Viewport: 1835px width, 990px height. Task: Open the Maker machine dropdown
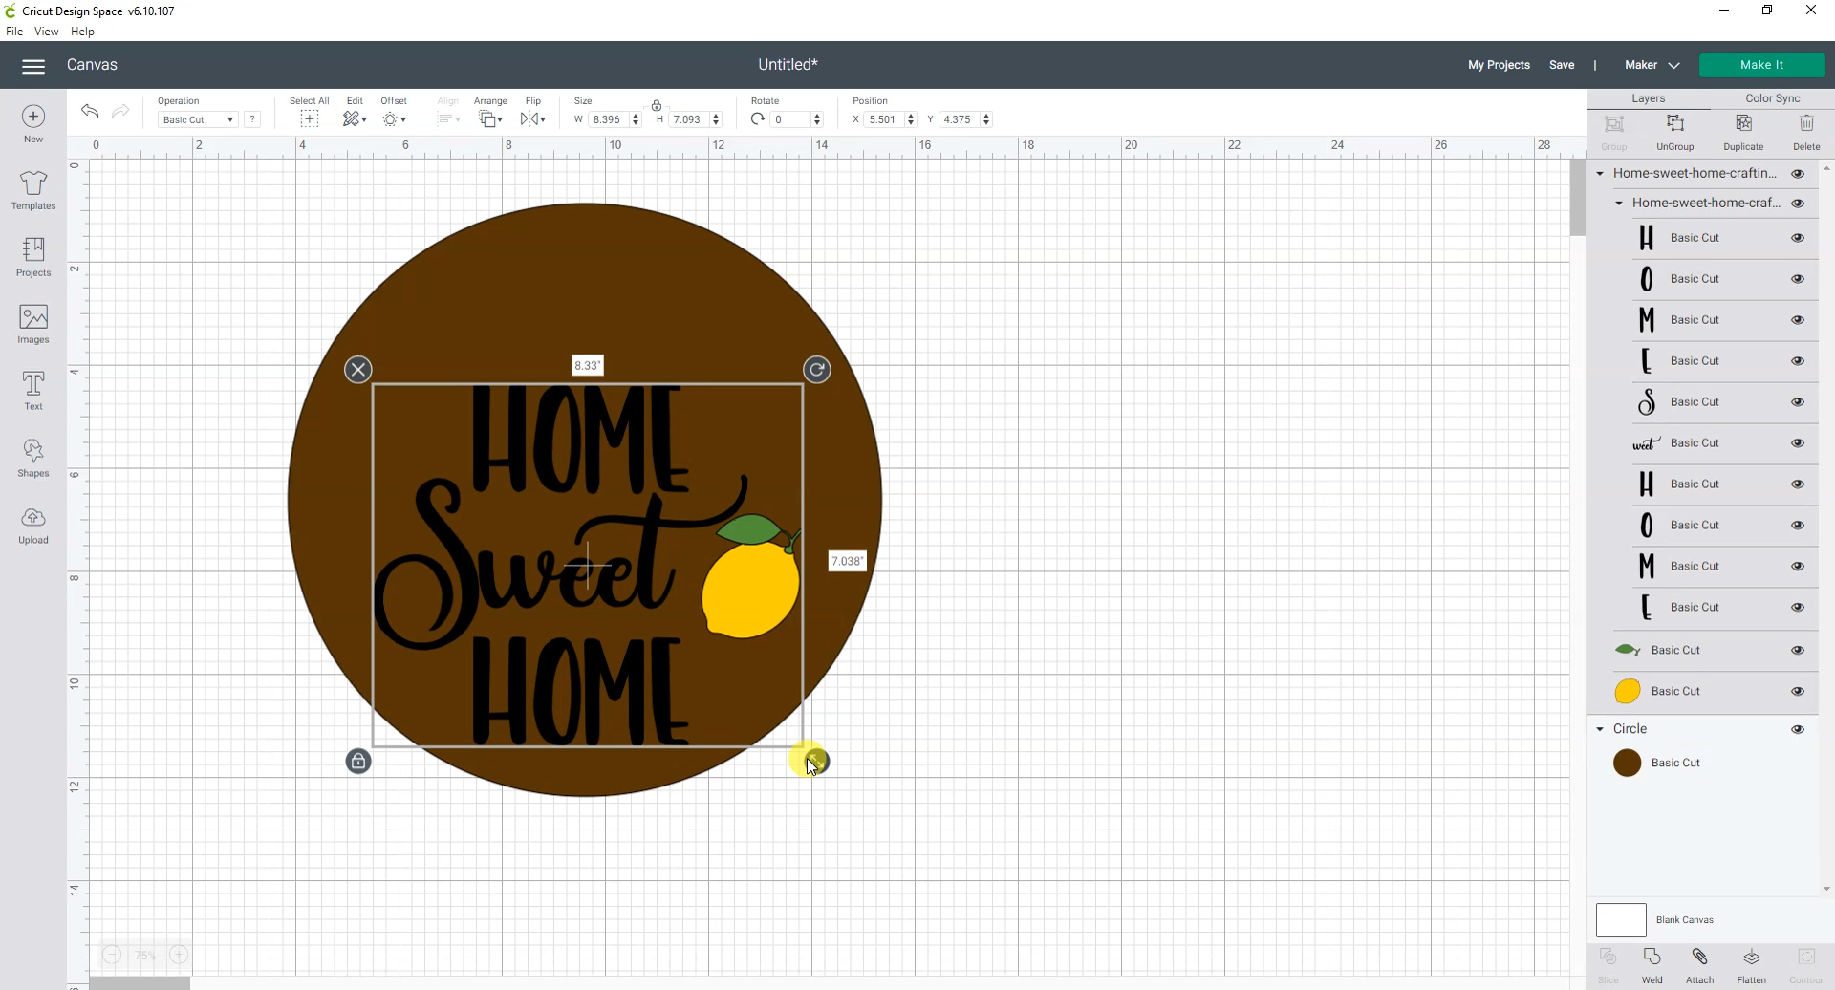(x=1651, y=65)
